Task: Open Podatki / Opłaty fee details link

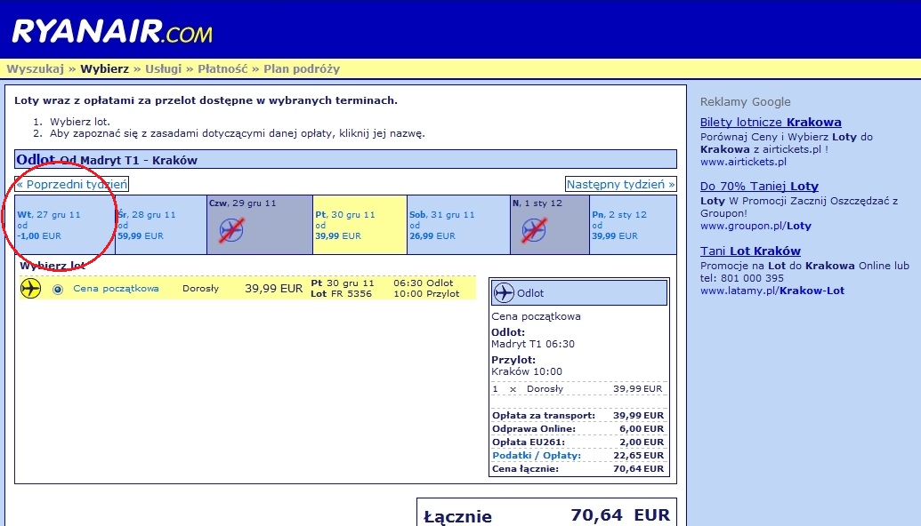Action: click(537, 455)
